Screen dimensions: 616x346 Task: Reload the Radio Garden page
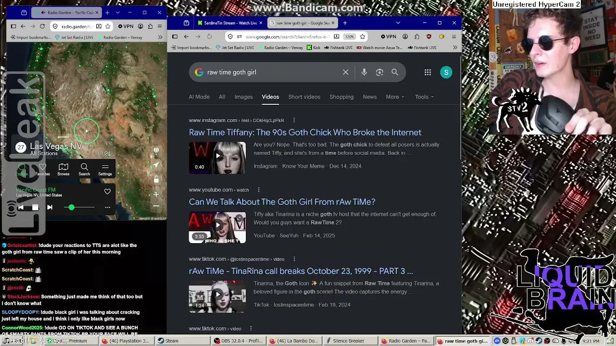point(42,26)
